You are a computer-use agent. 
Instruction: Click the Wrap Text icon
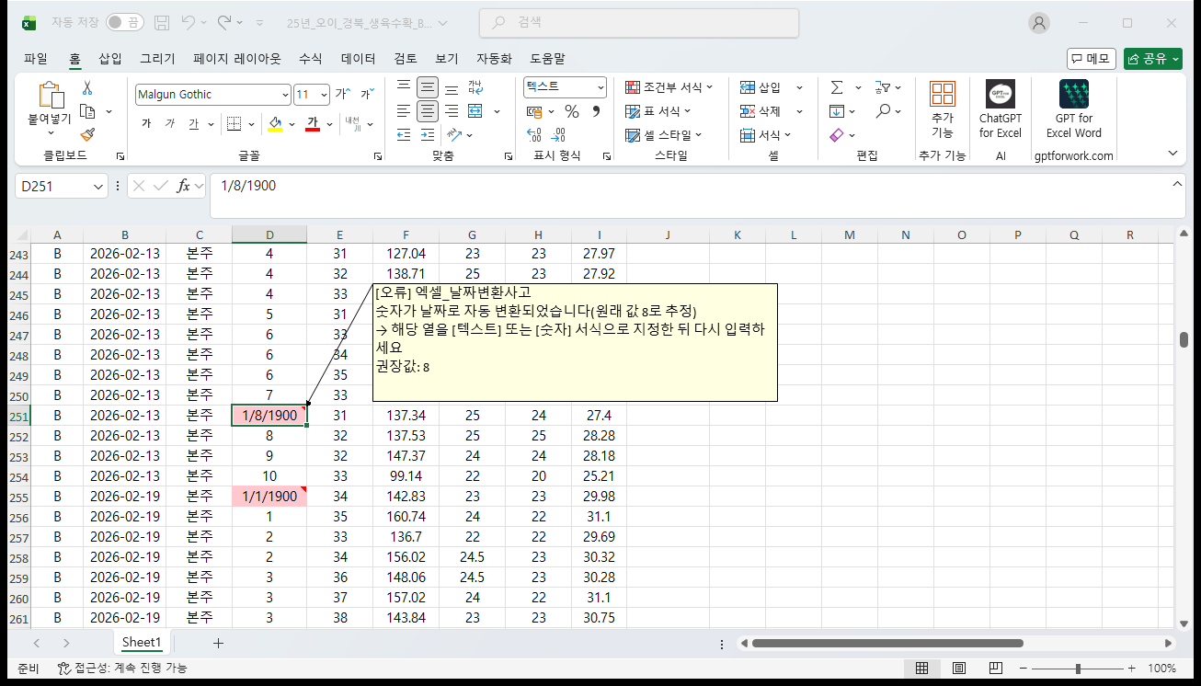pyautogui.click(x=475, y=88)
